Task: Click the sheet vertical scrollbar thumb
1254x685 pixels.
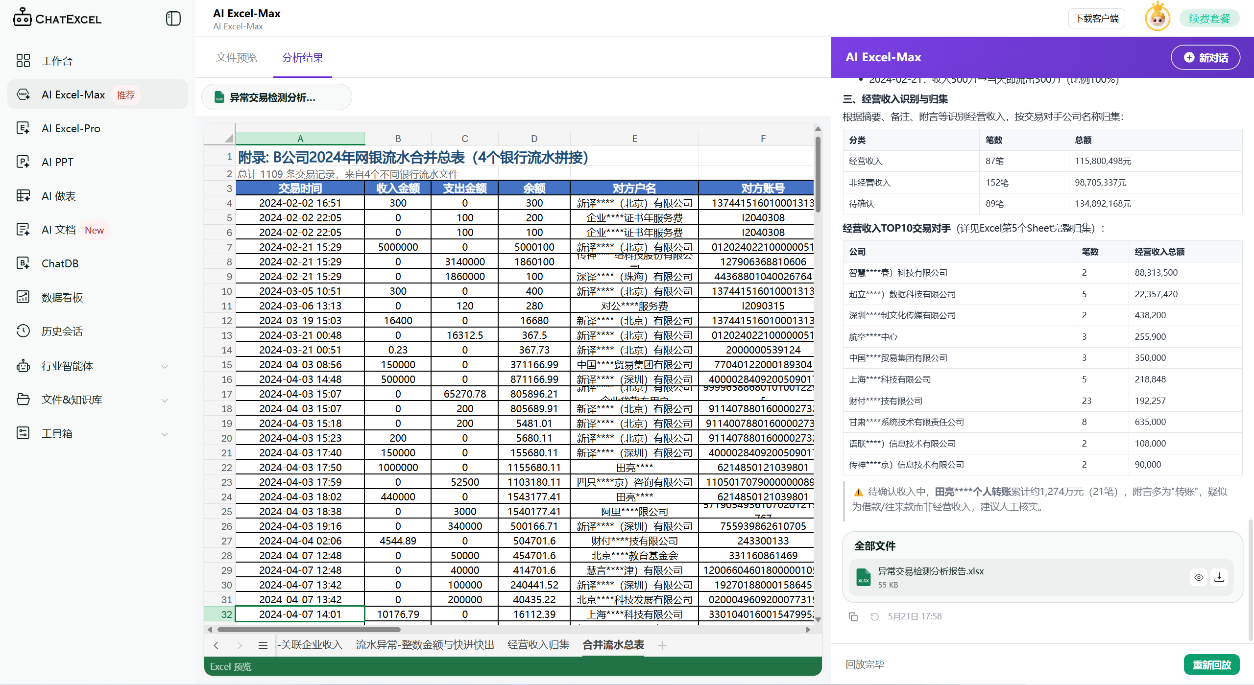Action: [x=818, y=174]
